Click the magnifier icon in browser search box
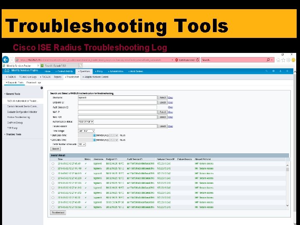 (268, 60)
